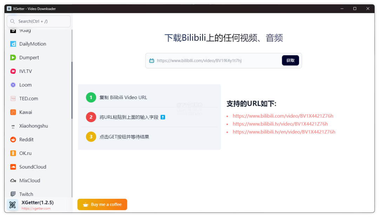Click the Loom purple star icon
379x217 pixels.
tap(13, 85)
